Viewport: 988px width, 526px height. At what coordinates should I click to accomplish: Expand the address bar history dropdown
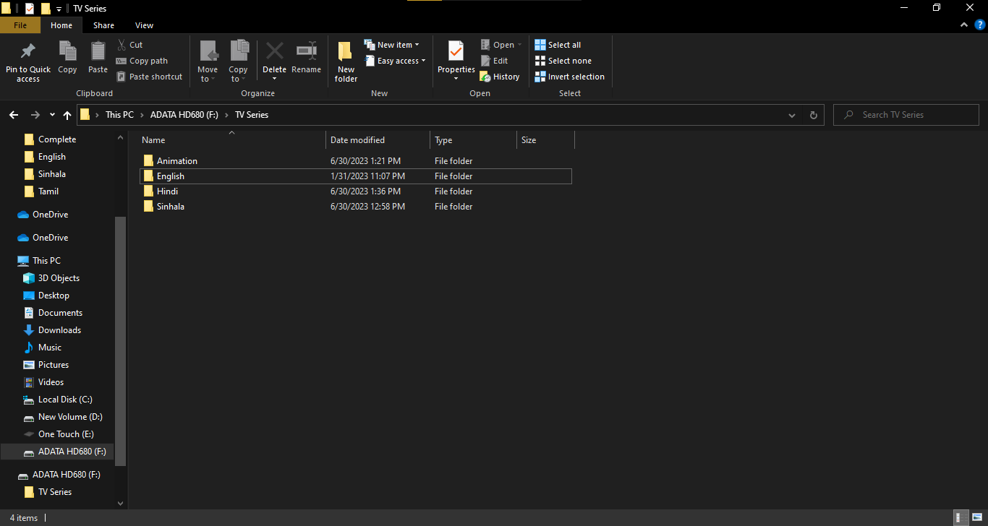[792, 115]
